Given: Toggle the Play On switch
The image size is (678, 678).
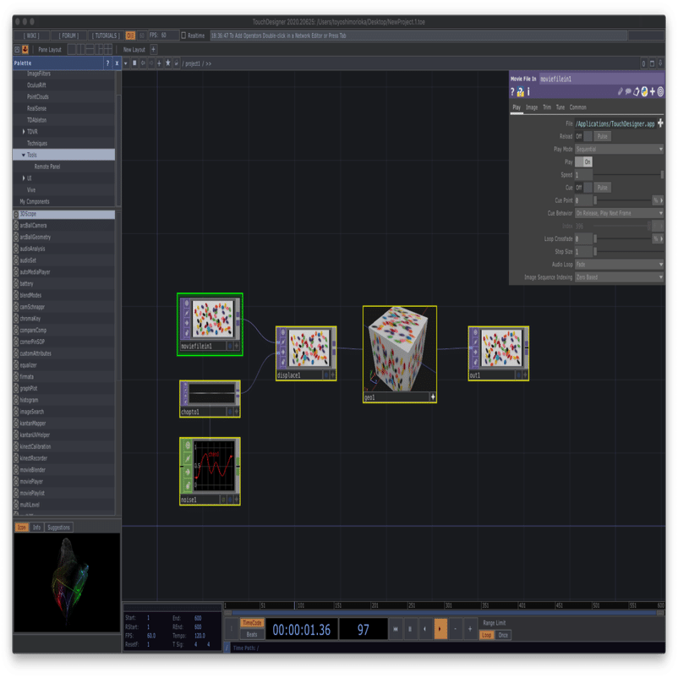Looking at the screenshot, I should click(583, 161).
